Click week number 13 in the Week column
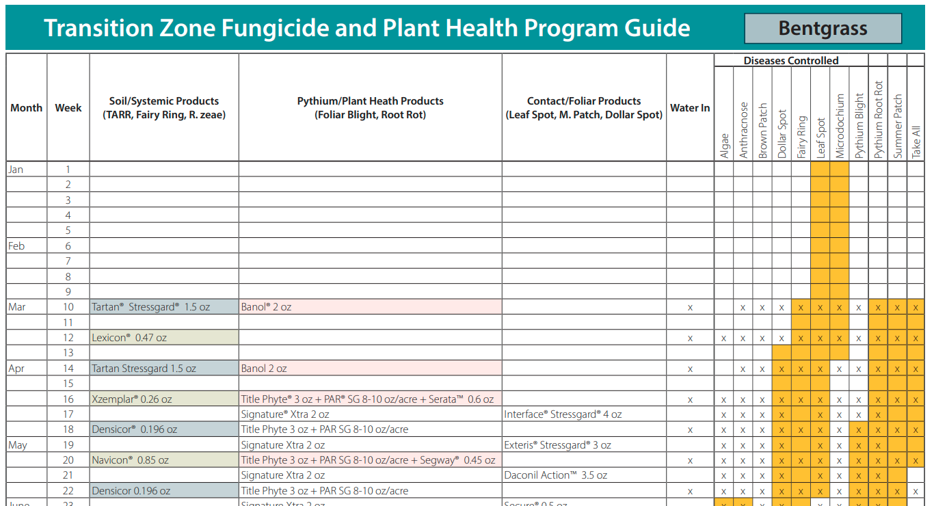The width and height of the screenshot is (934, 506). 68,353
